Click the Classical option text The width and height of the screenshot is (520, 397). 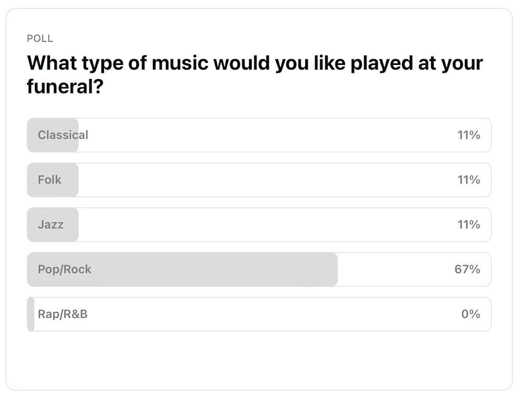coord(62,135)
